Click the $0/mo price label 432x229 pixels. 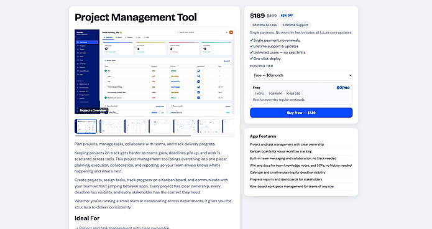click(343, 88)
